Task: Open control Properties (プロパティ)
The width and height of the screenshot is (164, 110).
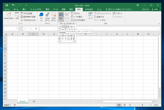Action: (x=76, y=13)
